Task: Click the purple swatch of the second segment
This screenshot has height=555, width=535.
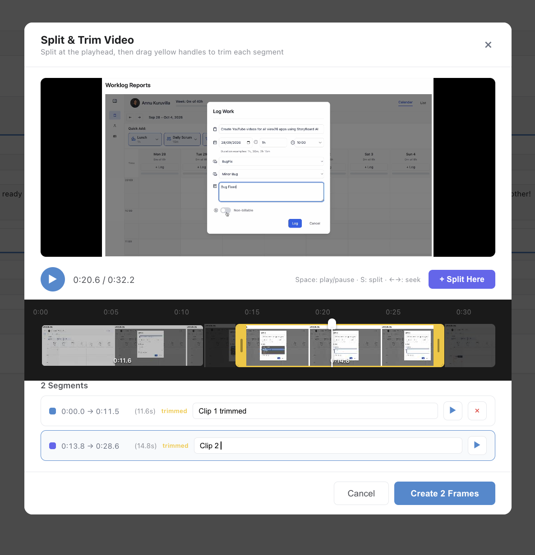Action: (52, 446)
